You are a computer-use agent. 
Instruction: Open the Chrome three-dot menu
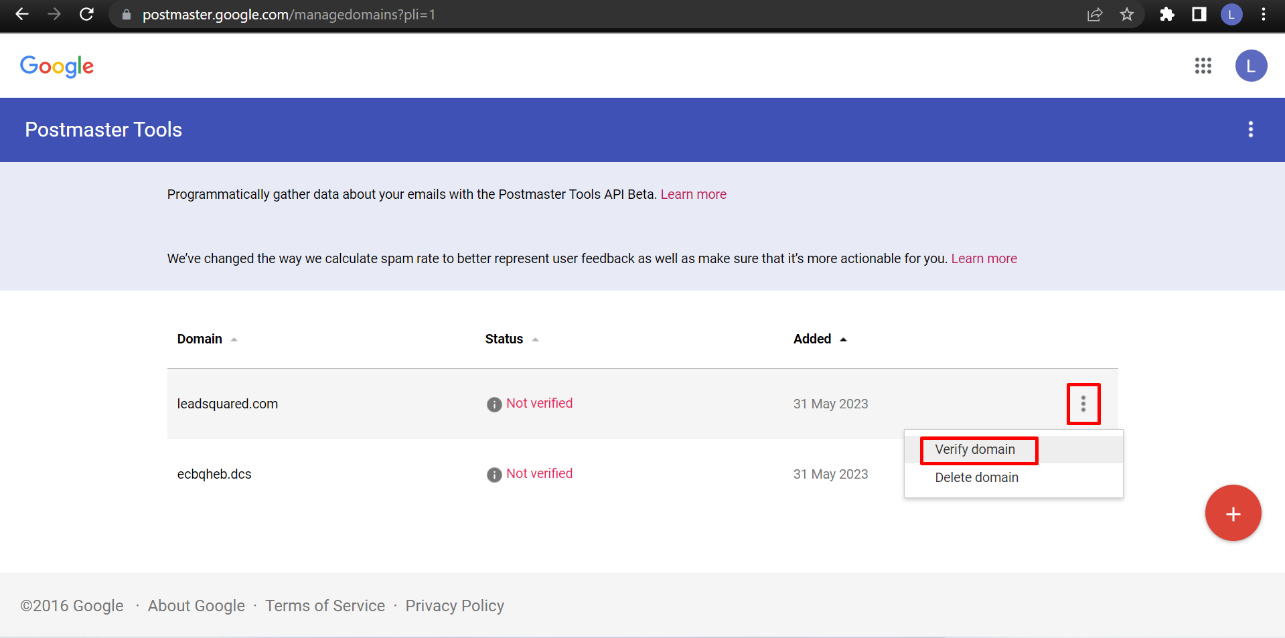1264,14
